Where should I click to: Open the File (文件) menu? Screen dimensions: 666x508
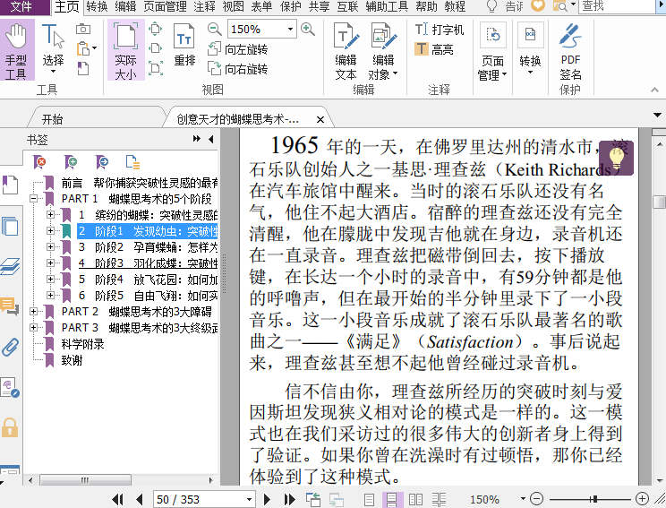(x=21, y=6)
